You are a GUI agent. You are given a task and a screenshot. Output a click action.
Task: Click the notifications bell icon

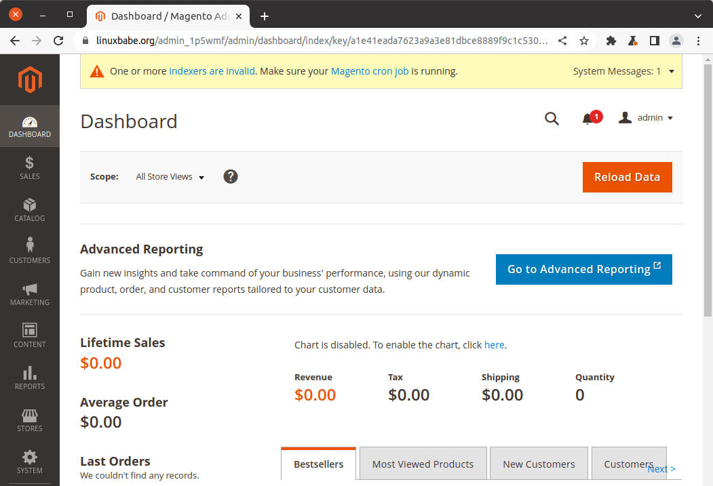tap(587, 119)
